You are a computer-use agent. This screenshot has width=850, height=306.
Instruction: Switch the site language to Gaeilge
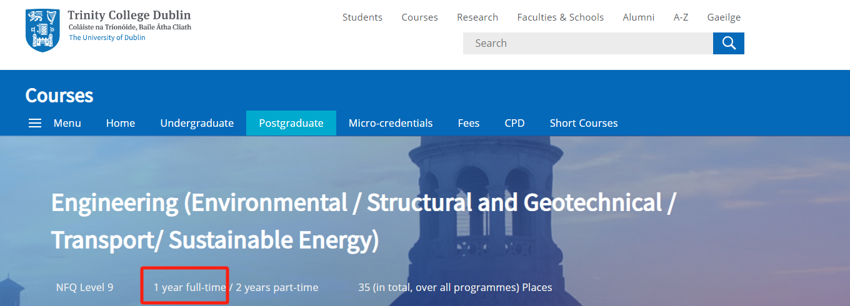pos(724,17)
